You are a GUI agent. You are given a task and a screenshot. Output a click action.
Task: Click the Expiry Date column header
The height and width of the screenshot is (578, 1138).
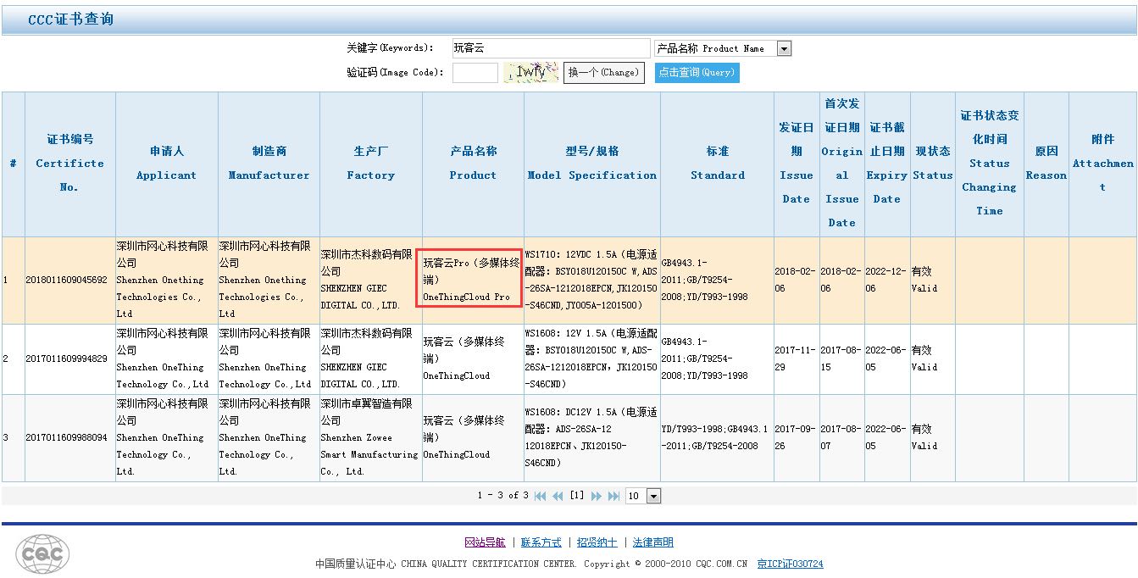(886, 164)
